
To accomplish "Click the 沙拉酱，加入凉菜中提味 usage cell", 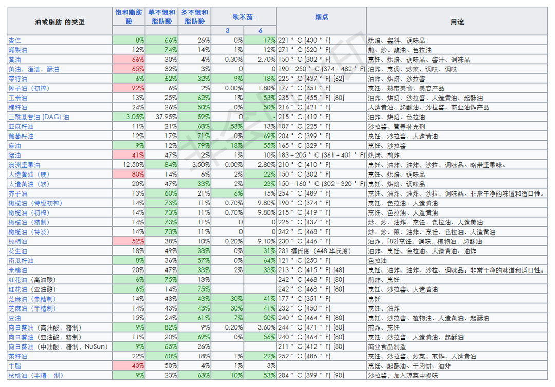I will pos(457,375).
